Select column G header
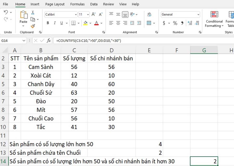 click(204, 50)
